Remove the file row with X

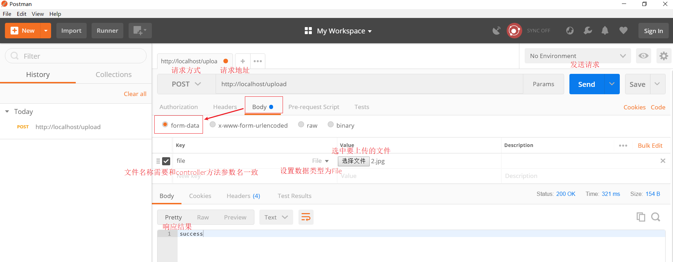click(x=663, y=161)
